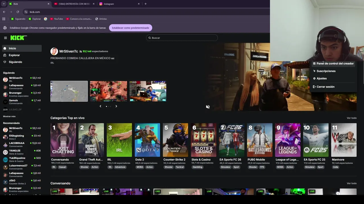Click the Gambling tag
Screen dimensions: 364x204
click(197, 167)
